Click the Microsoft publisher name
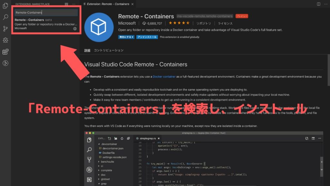The width and height of the screenshot is (330, 186). pos(127,23)
